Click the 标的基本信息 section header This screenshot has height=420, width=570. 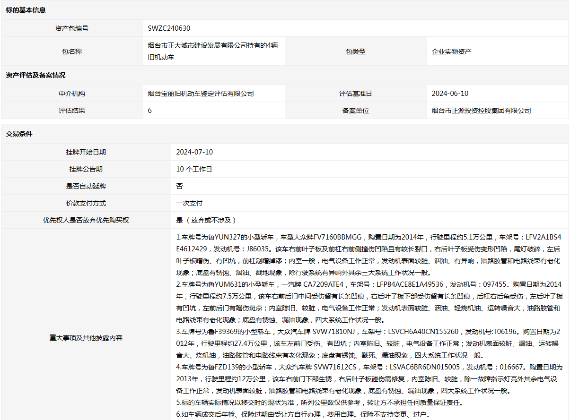click(26, 10)
